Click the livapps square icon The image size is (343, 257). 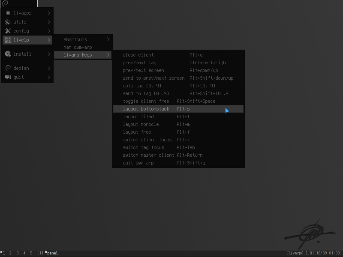pyautogui.click(x=8, y=13)
